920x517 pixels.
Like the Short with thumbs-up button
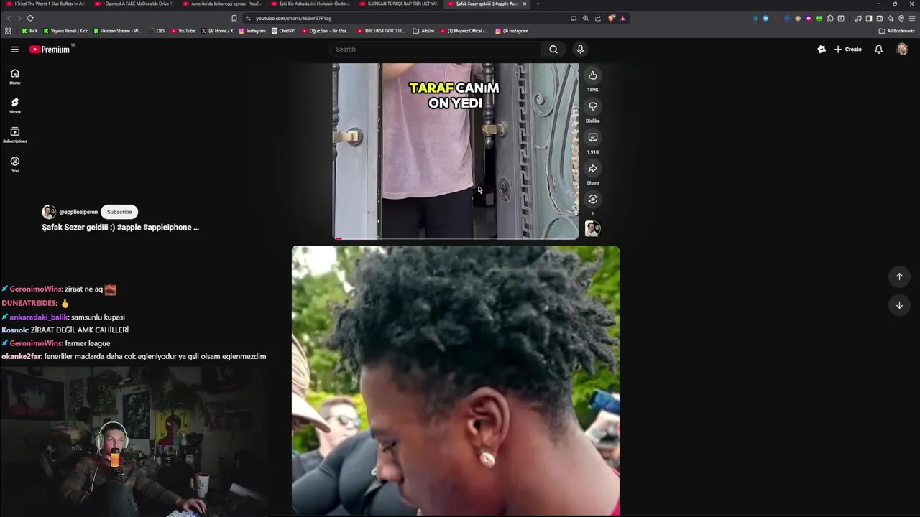593,75
